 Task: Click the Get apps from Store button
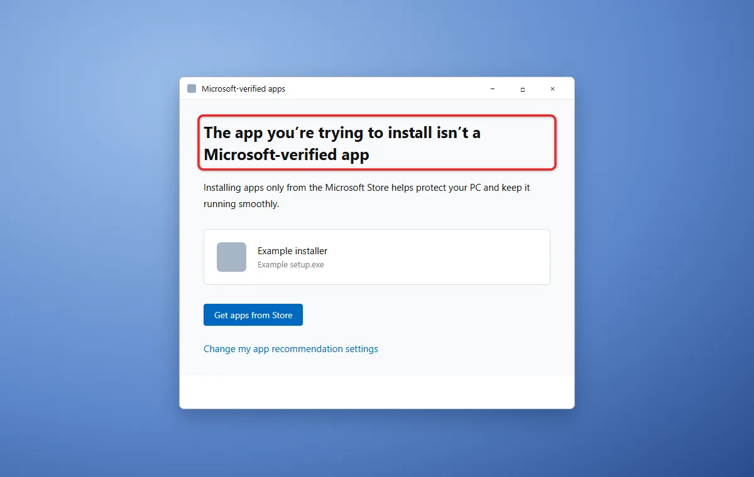pyautogui.click(x=253, y=315)
